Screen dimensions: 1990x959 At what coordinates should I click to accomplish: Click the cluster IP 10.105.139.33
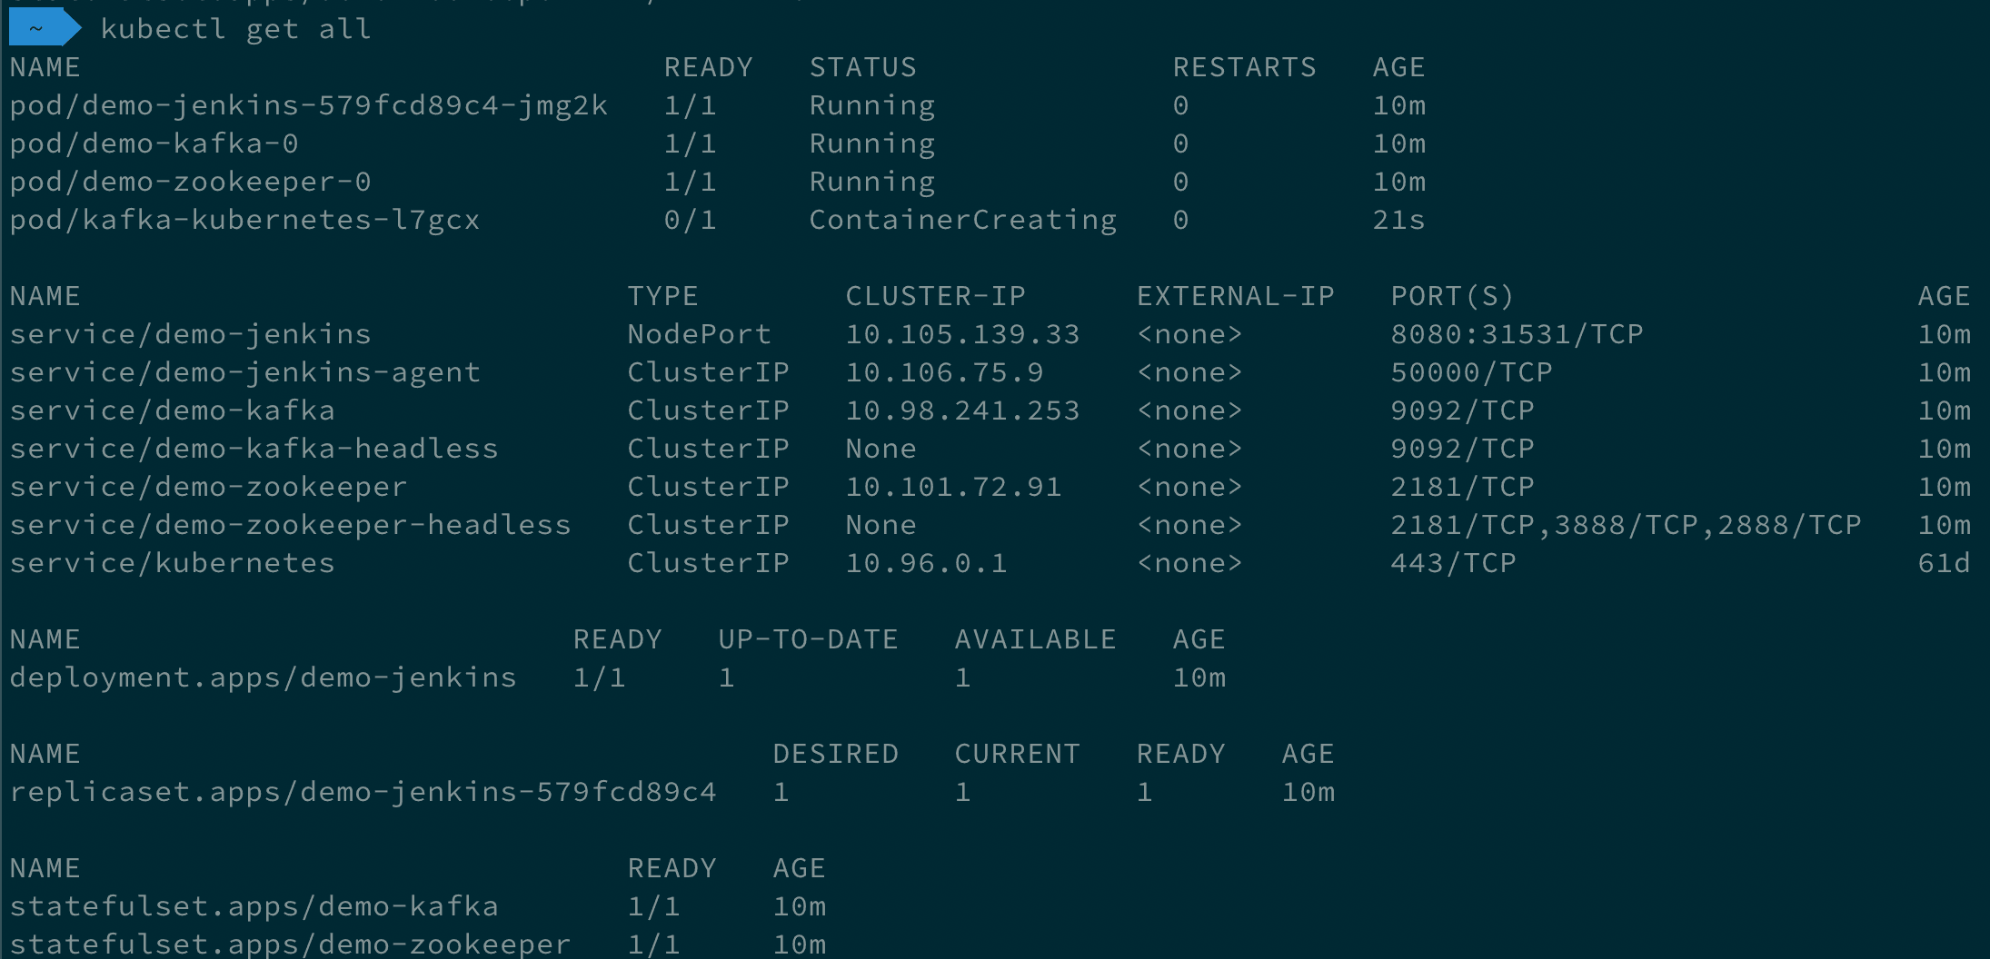coord(963,333)
